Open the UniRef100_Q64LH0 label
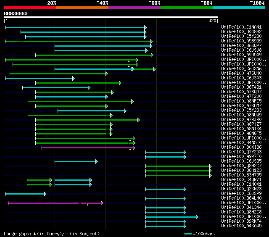The height and width of the screenshot is (237, 269). coord(241,198)
